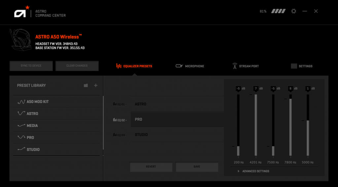The width and height of the screenshot is (338, 187).
Task: Click the 200 Hz frequency label
Action: pos(239,163)
